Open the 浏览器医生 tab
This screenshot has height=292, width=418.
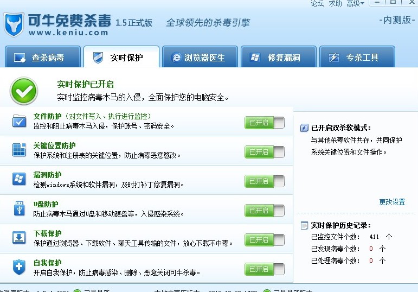click(x=198, y=58)
